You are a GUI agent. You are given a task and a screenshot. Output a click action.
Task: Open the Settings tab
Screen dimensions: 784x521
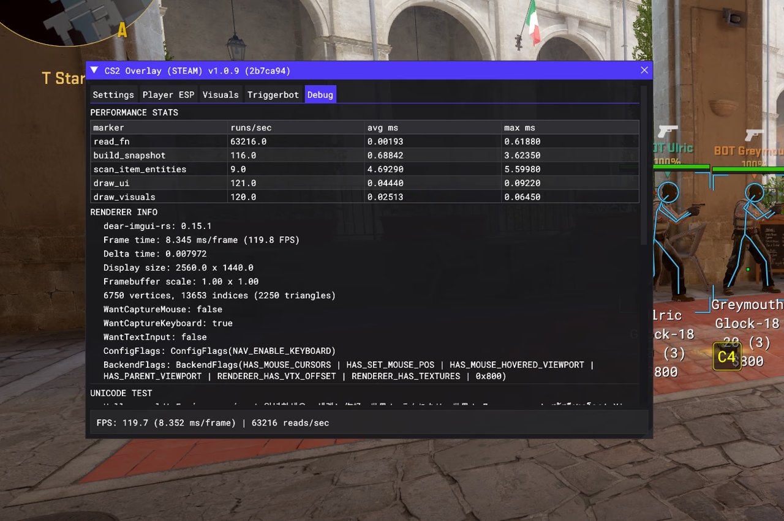[x=113, y=95]
